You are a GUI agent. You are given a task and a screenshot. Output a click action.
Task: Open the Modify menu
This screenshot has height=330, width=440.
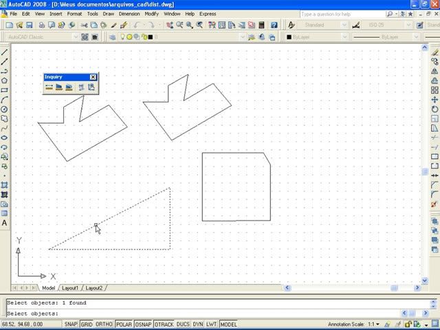click(x=152, y=14)
